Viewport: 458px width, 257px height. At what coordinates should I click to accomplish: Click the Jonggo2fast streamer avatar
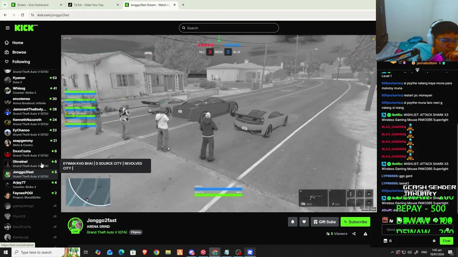click(x=75, y=225)
